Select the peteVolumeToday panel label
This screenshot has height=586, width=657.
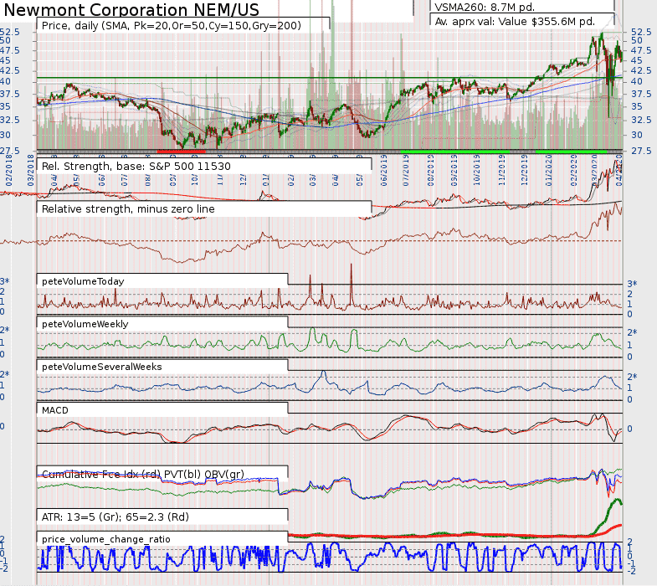point(83,281)
